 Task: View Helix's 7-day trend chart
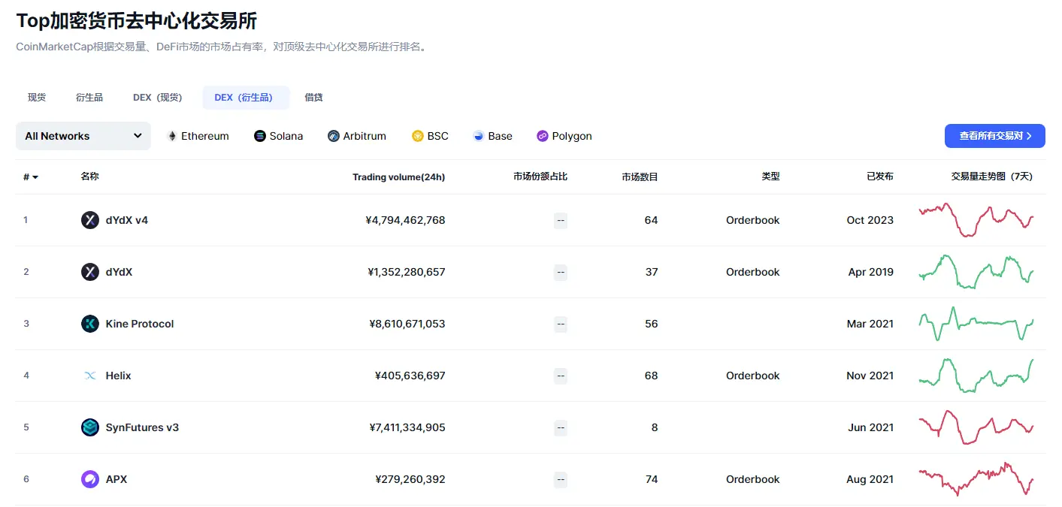point(976,376)
